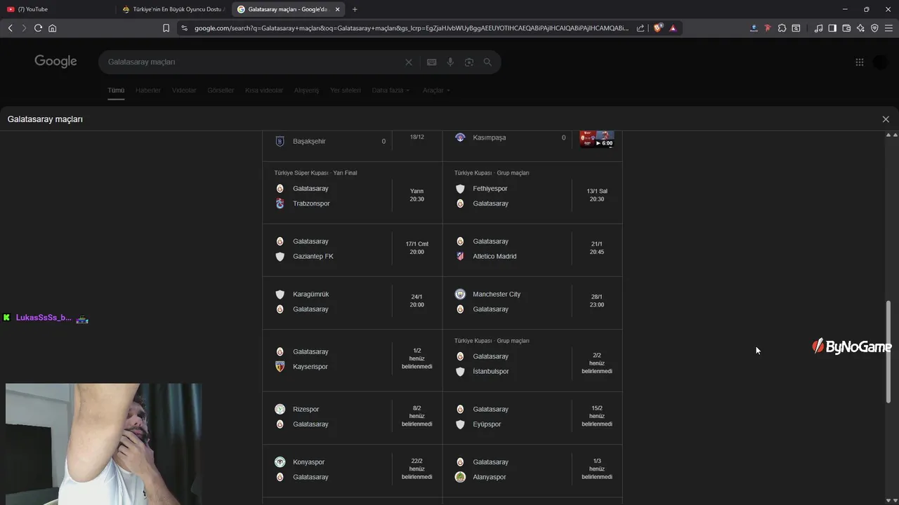Select the Tümü search tab
Image resolution: width=899 pixels, height=505 pixels.
pyautogui.click(x=116, y=90)
